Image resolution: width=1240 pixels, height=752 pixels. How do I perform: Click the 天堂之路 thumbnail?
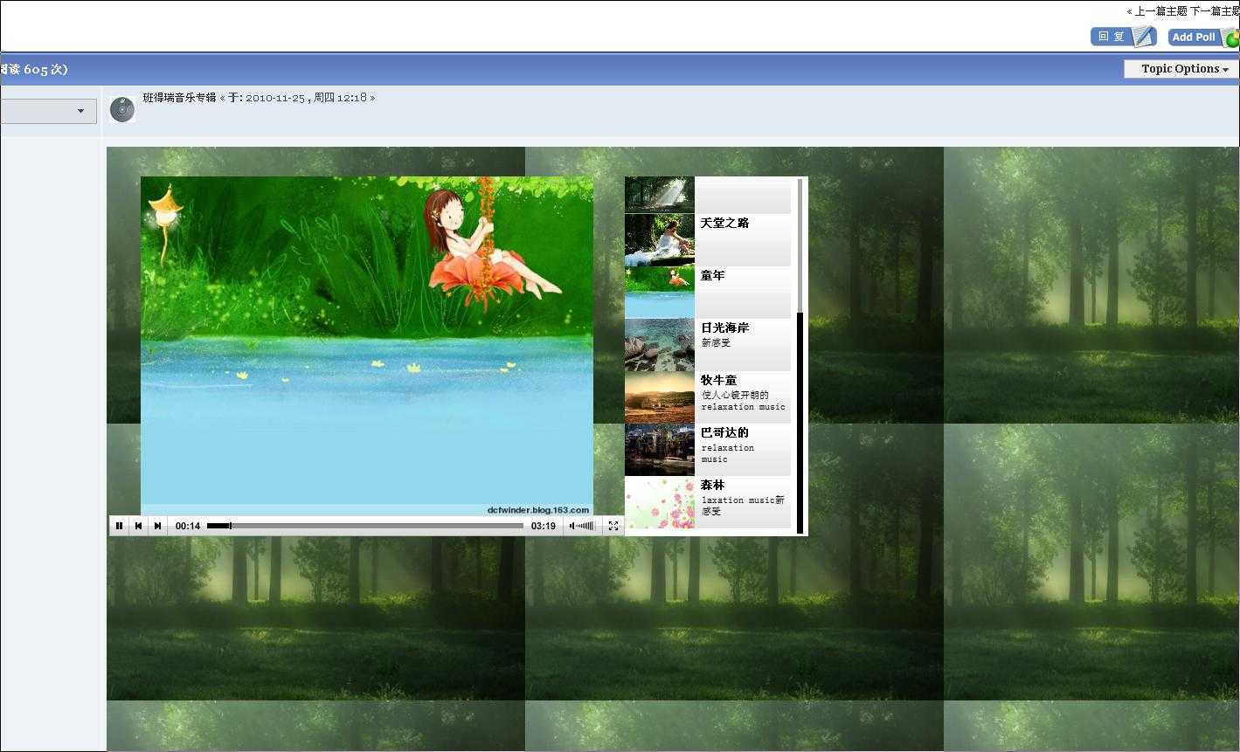[660, 240]
